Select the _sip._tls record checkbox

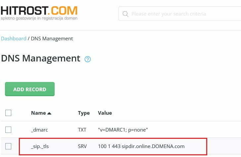click(x=8, y=146)
